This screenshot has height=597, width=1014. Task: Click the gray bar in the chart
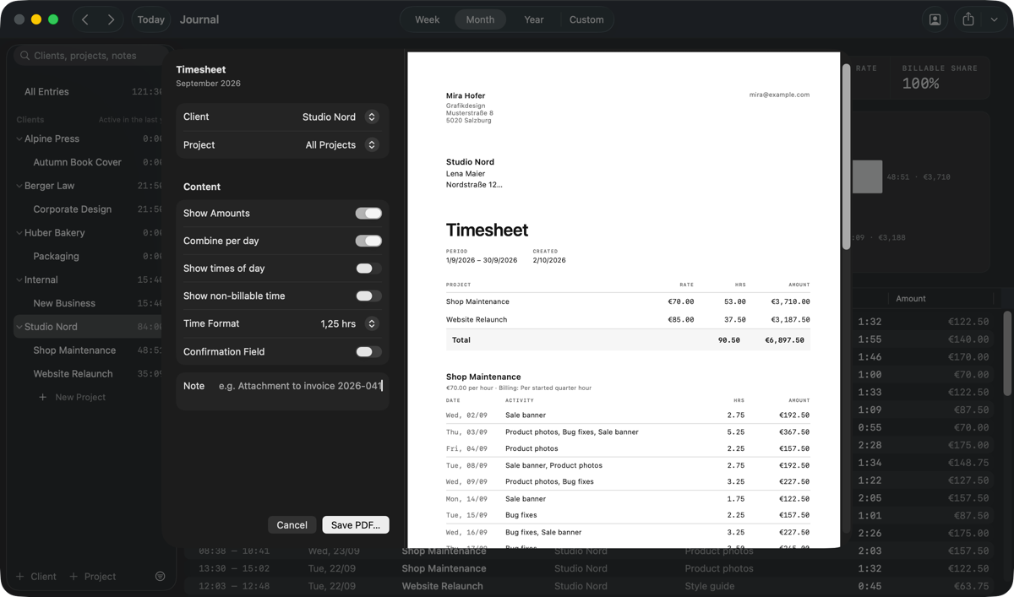pos(867,176)
